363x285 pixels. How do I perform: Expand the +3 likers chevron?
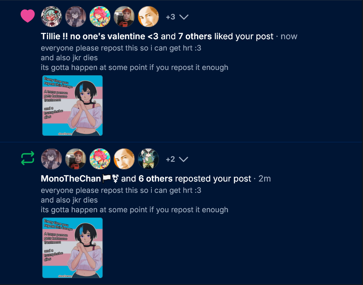click(x=184, y=17)
